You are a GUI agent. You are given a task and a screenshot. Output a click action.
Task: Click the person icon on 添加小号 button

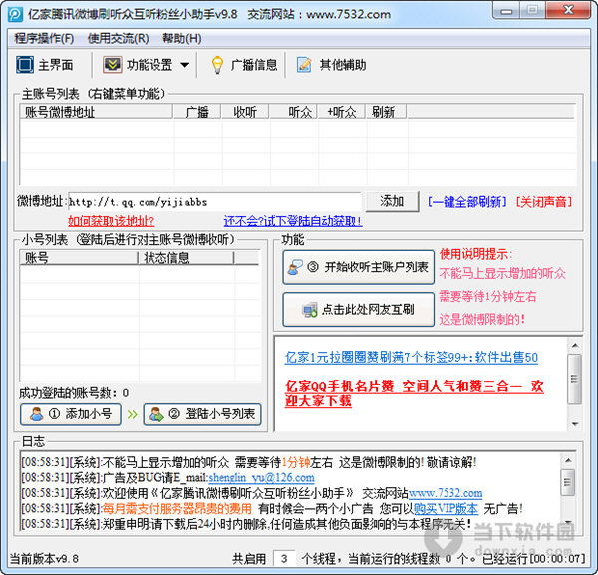(36, 414)
